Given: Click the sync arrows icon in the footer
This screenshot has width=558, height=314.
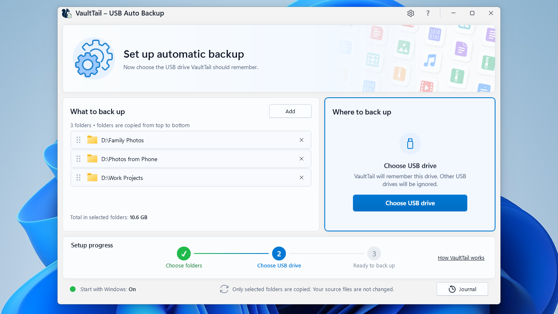Looking at the screenshot, I should (224, 289).
